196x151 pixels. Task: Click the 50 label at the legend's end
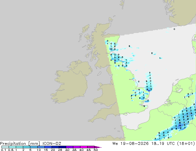96,150
